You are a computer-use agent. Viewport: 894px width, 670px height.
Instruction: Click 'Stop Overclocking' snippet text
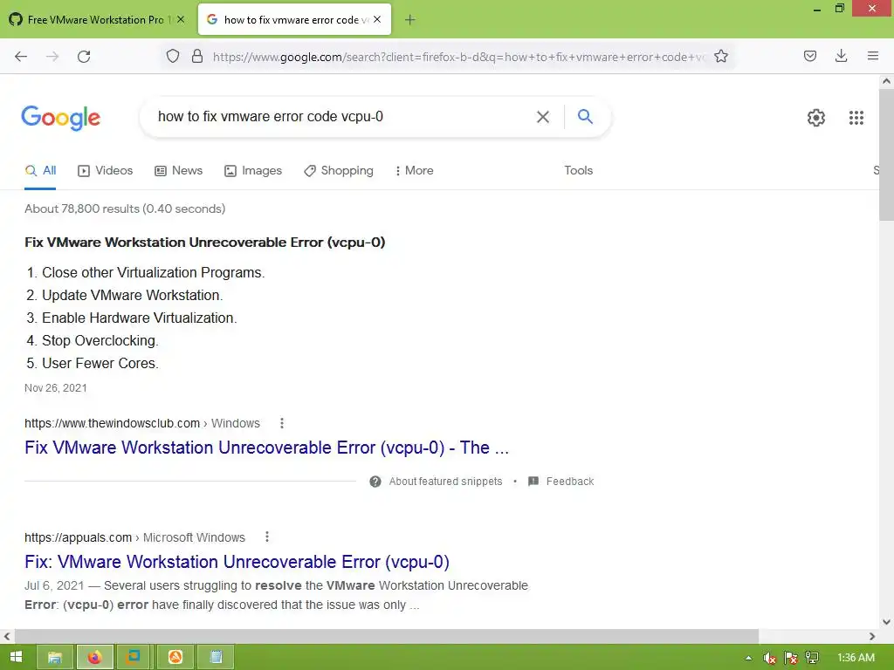[100, 341]
